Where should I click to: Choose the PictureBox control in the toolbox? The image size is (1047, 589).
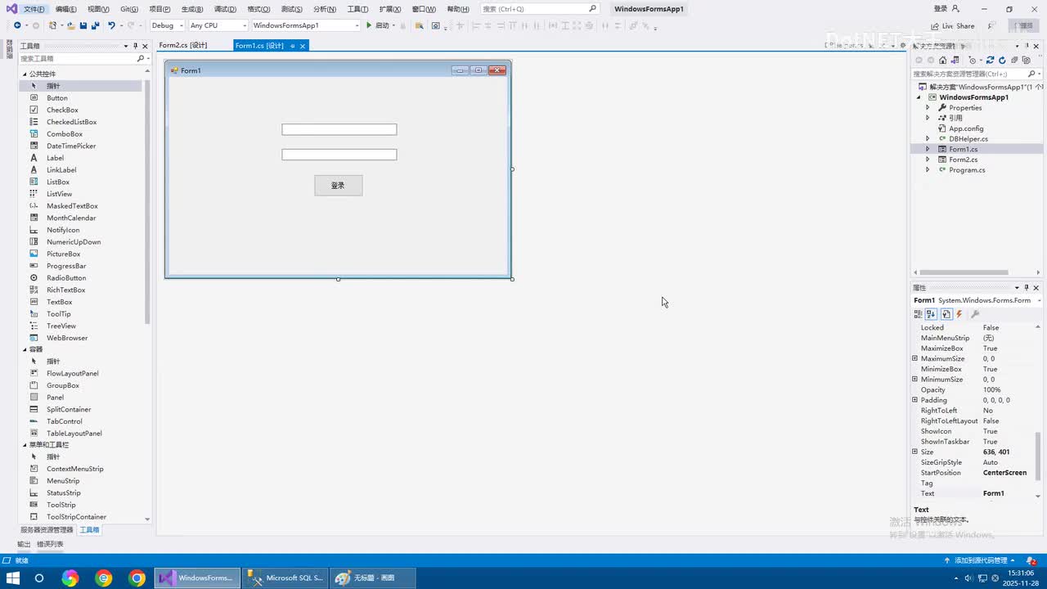64,254
